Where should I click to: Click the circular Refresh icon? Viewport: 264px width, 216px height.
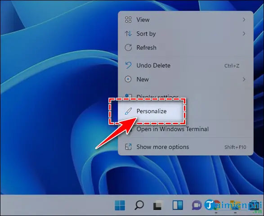[x=128, y=48]
